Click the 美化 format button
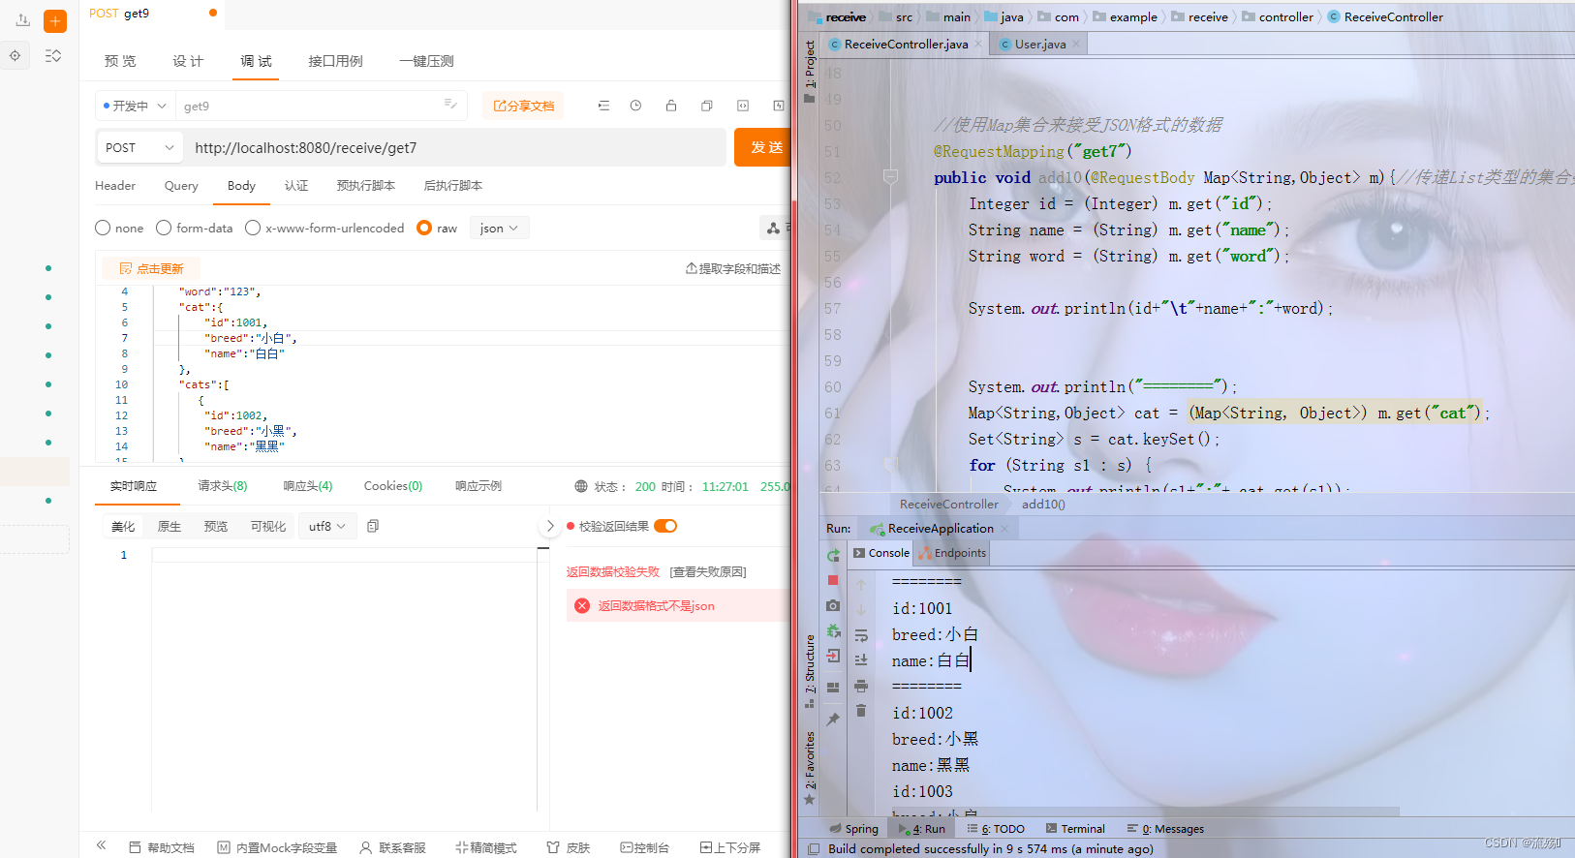The width and height of the screenshot is (1575, 858). click(123, 526)
